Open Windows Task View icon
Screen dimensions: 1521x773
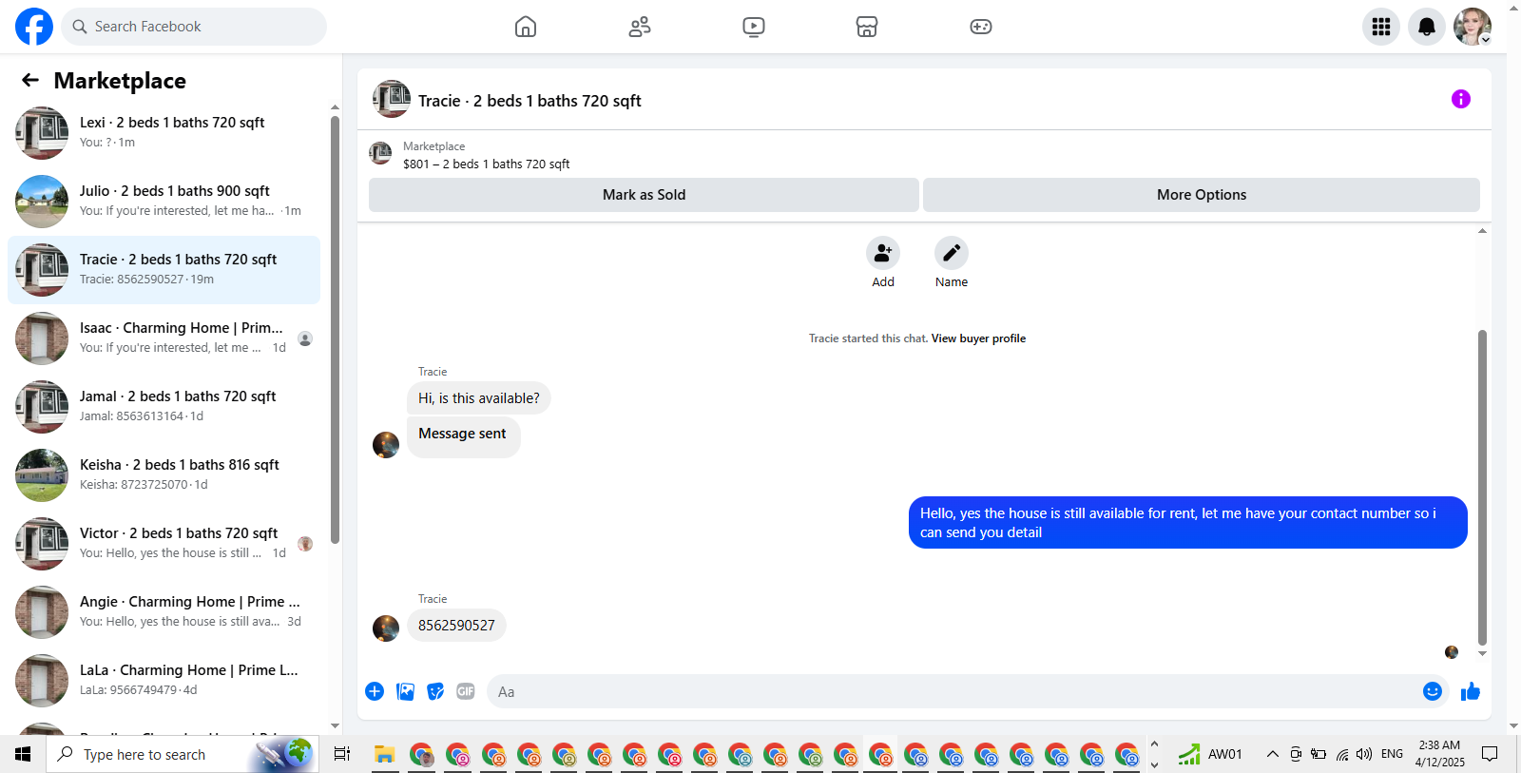click(x=342, y=754)
